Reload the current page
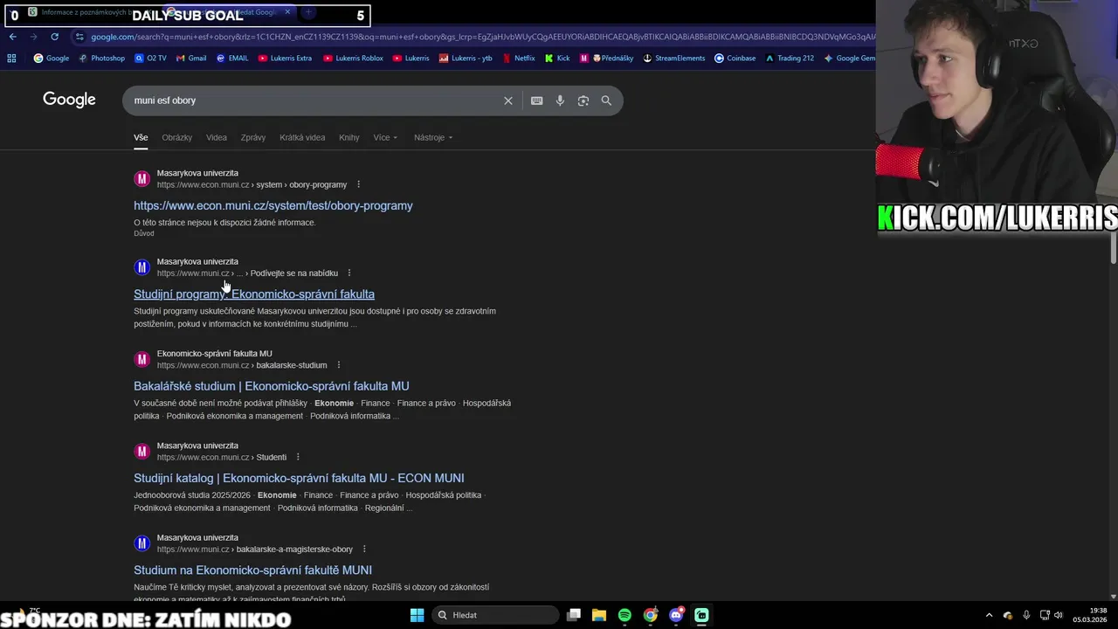 click(54, 37)
